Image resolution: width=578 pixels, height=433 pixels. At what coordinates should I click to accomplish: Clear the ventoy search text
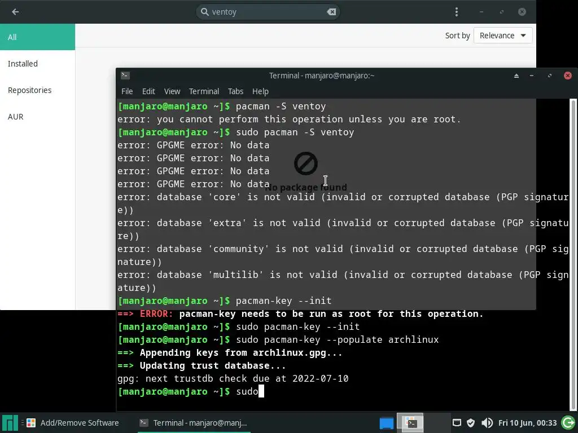[331, 12]
